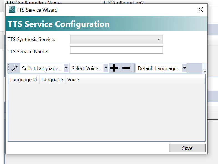Open the toolbar overflow options arrow

(205, 71)
